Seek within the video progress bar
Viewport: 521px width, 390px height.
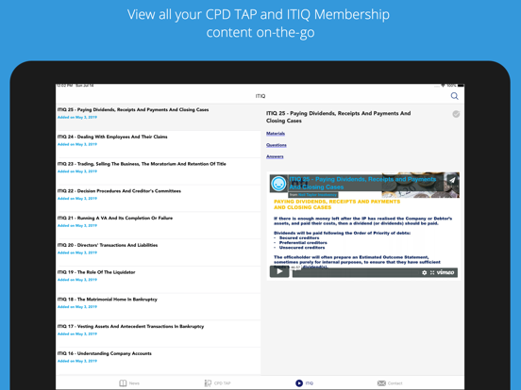point(356,272)
